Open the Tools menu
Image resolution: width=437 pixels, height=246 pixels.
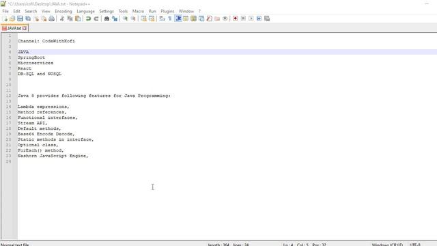coord(123,11)
